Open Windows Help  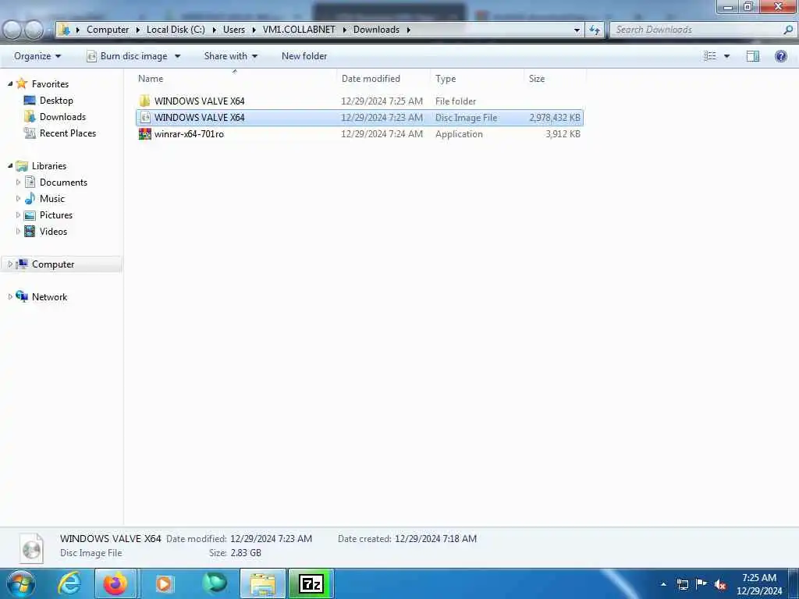pos(780,56)
